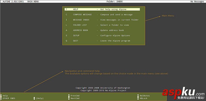
Task: Click the 'No Messages' status text
Action: (197, 2)
